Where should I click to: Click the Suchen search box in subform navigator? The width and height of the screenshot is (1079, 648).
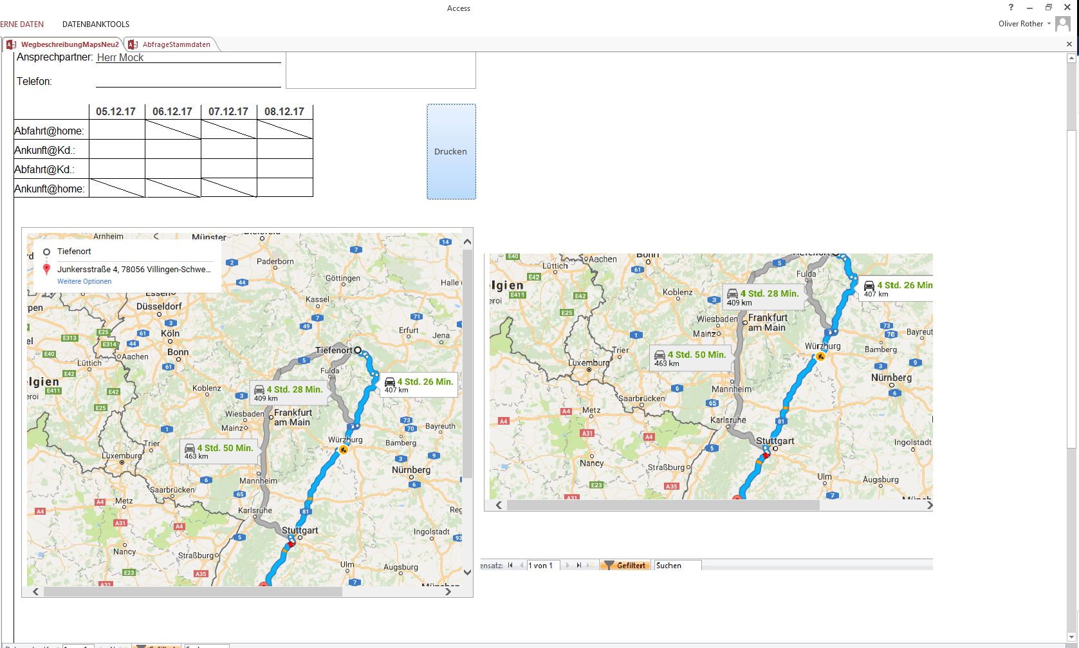[x=678, y=566]
